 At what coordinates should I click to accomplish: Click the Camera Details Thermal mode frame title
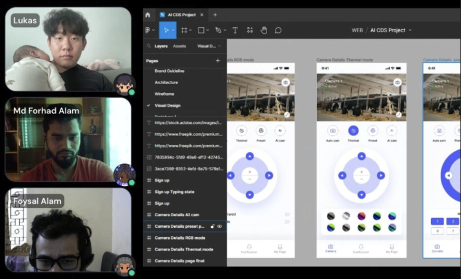pyautogui.click(x=345, y=60)
